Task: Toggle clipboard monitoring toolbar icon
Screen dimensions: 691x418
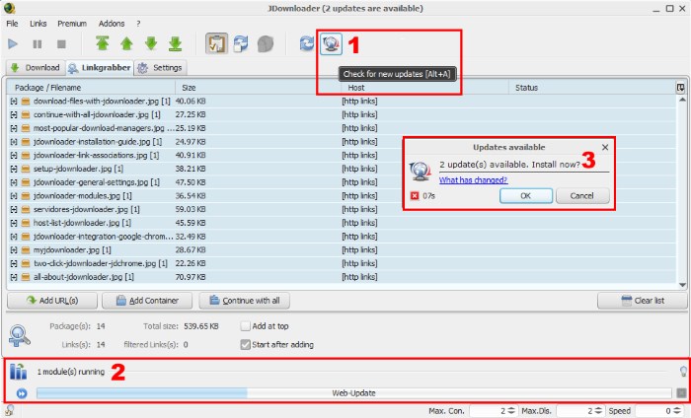Action: click(x=216, y=43)
